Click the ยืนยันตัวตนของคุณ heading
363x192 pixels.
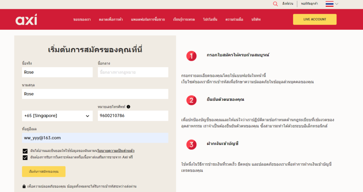pos(225,99)
